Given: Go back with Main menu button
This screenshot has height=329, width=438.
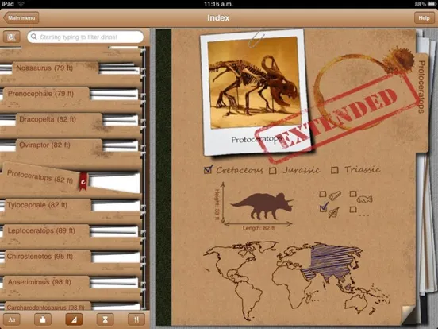Looking at the screenshot, I should click(x=21, y=18).
